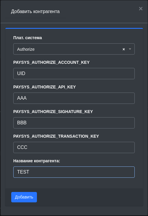Select the Authorize value text

(x=26, y=49)
